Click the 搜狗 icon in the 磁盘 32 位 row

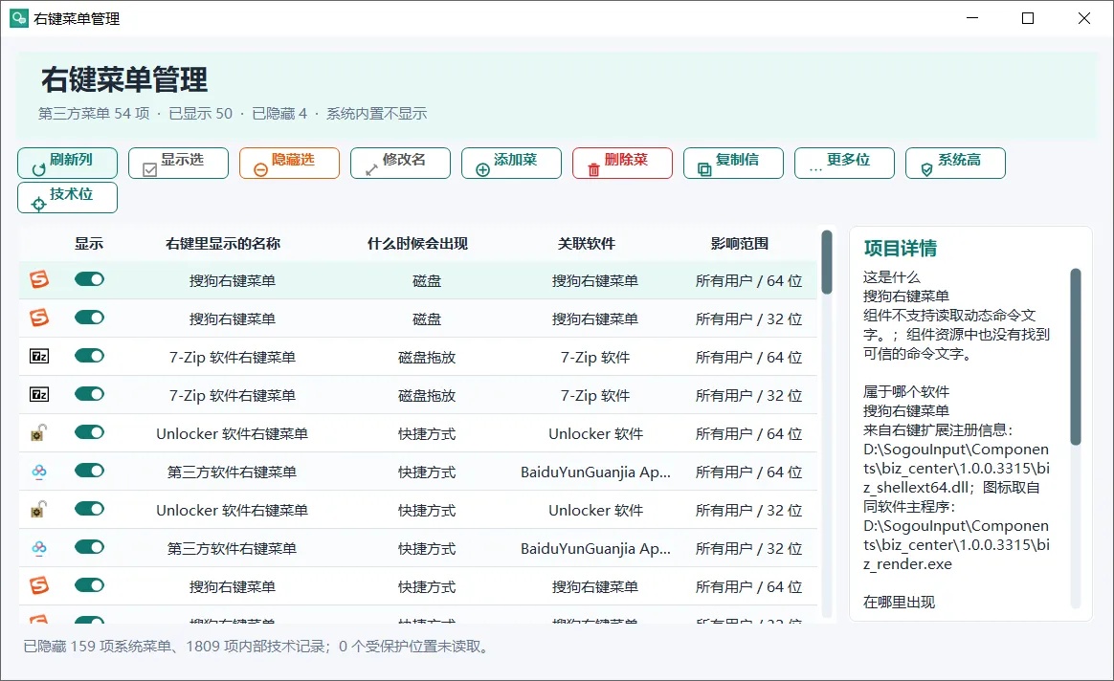[x=39, y=318]
